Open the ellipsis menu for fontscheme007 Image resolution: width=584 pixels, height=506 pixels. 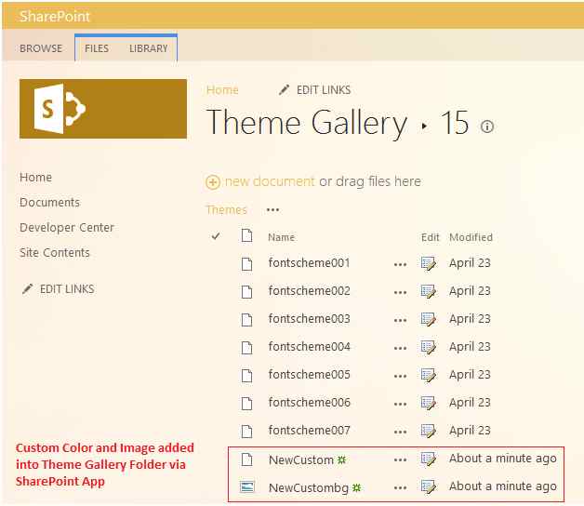click(401, 433)
